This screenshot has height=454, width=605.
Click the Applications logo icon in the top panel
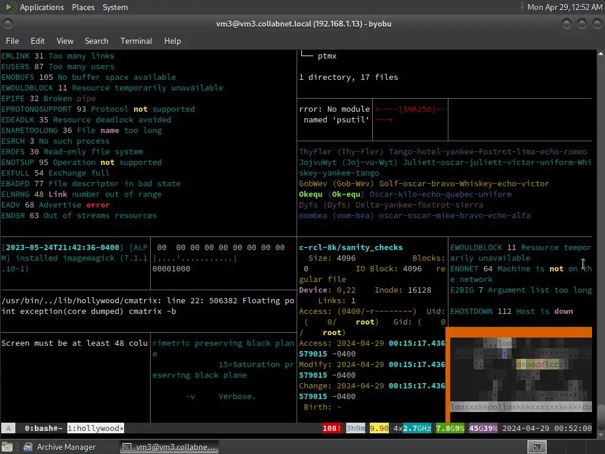[x=11, y=7]
